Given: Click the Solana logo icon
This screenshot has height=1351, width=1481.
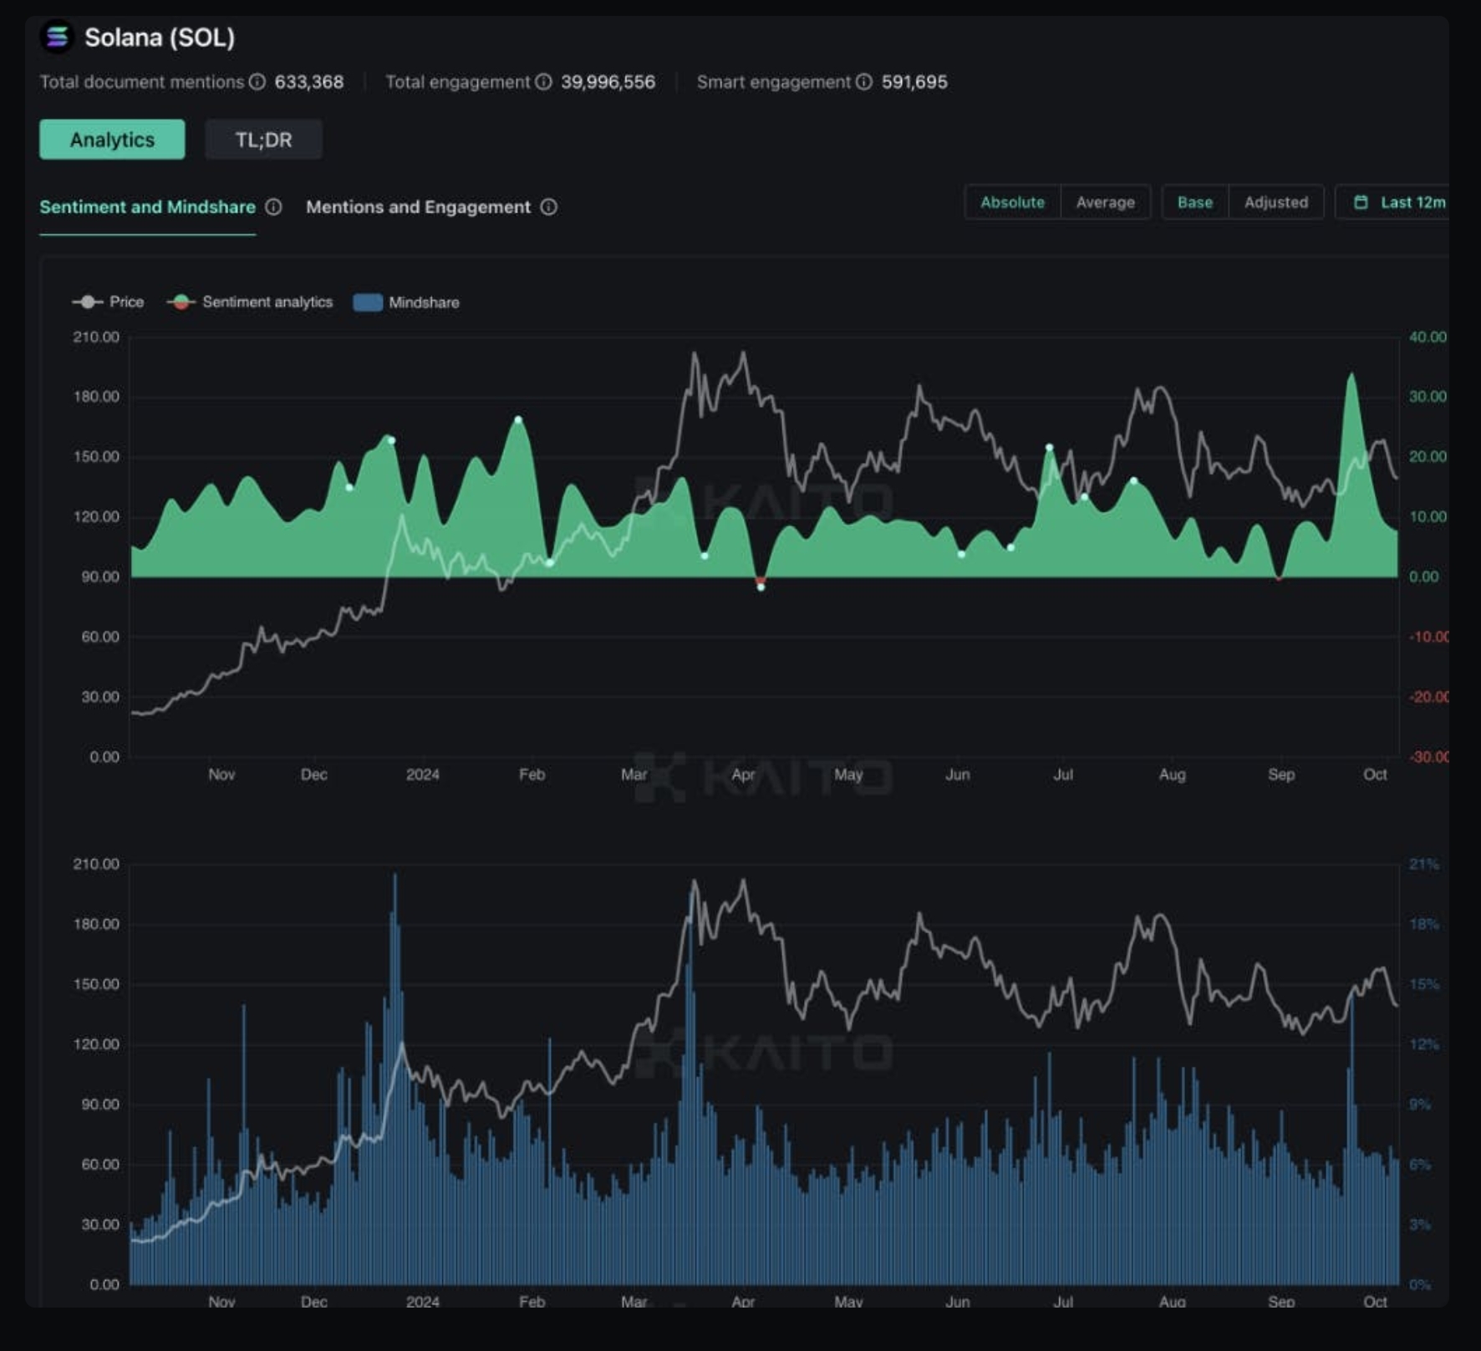Looking at the screenshot, I should (57, 38).
